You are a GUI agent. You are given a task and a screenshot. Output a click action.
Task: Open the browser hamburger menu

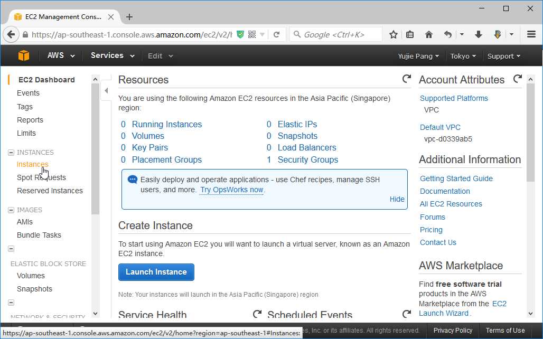point(531,34)
